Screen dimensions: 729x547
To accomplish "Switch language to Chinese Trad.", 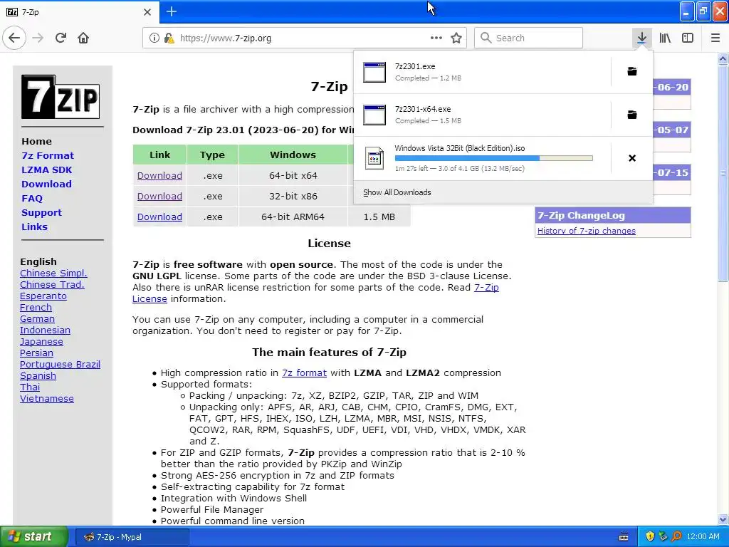I will (x=52, y=285).
